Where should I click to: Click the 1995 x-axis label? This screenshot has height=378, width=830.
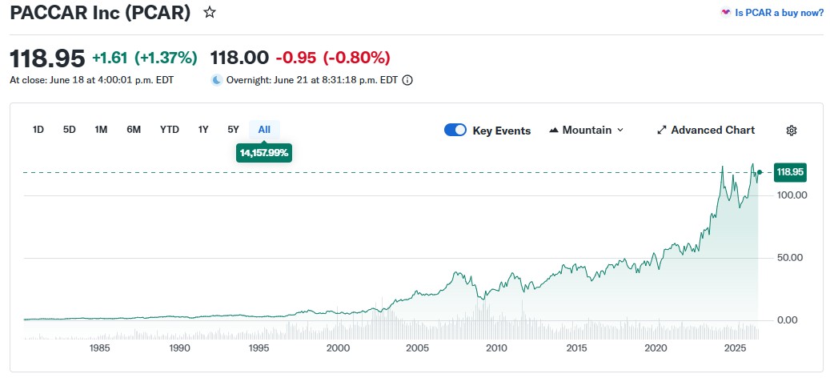259,348
